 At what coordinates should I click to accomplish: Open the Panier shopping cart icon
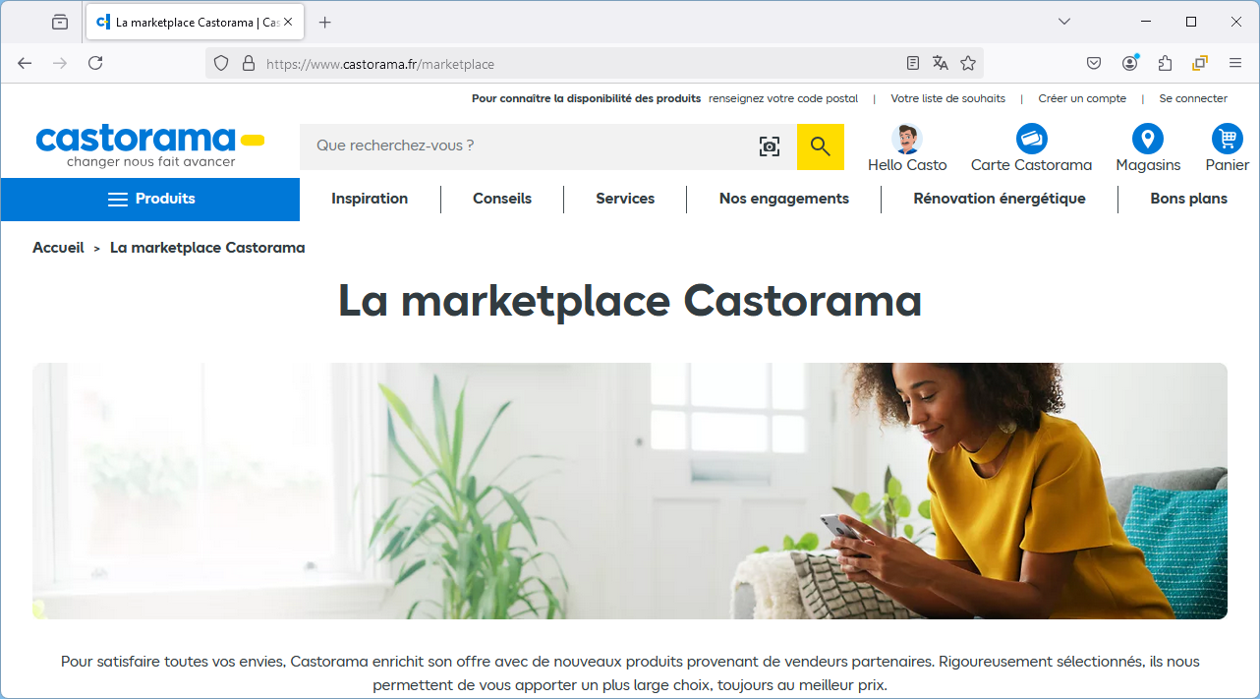click(x=1228, y=139)
